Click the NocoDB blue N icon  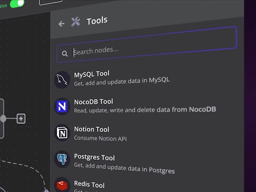62,106
